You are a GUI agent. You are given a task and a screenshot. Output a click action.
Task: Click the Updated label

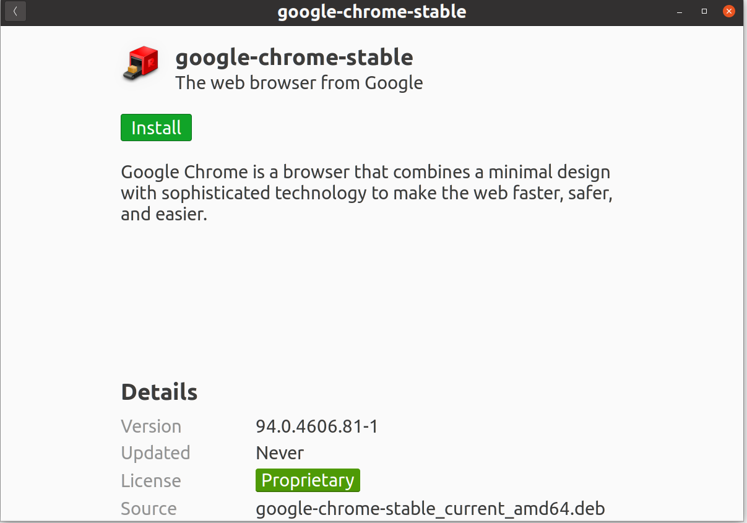[155, 453]
